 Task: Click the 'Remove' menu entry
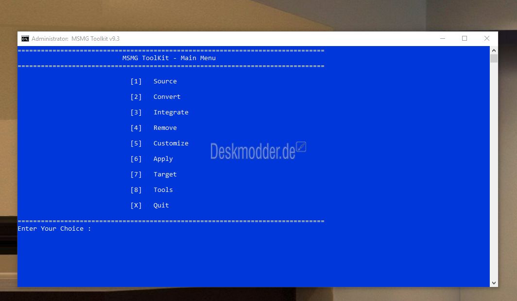click(165, 127)
